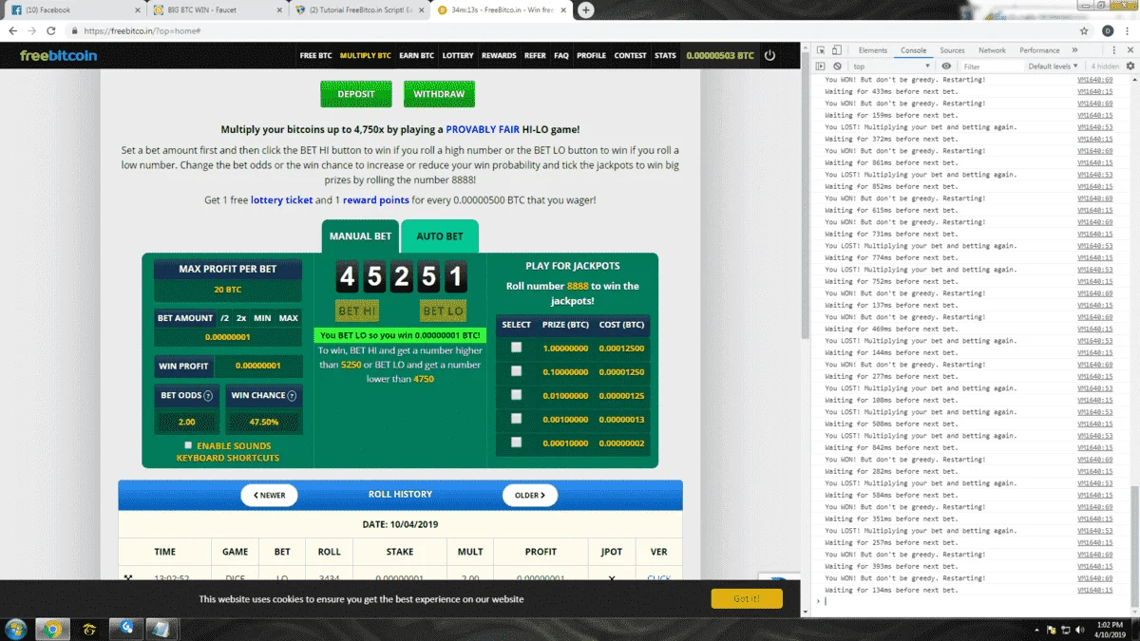Open the KEYBOARD SHORTCUTS link

coord(228,458)
